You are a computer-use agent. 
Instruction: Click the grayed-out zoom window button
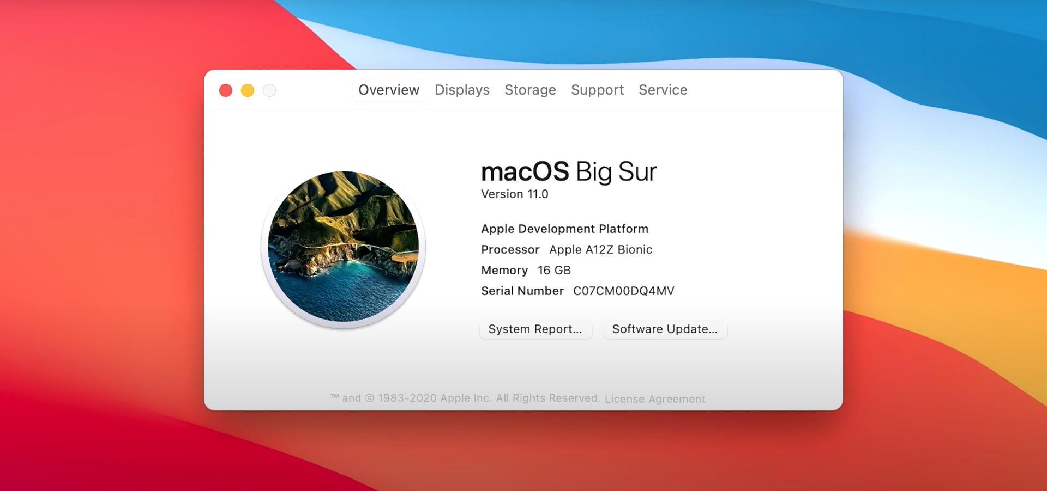pyautogui.click(x=269, y=90)
